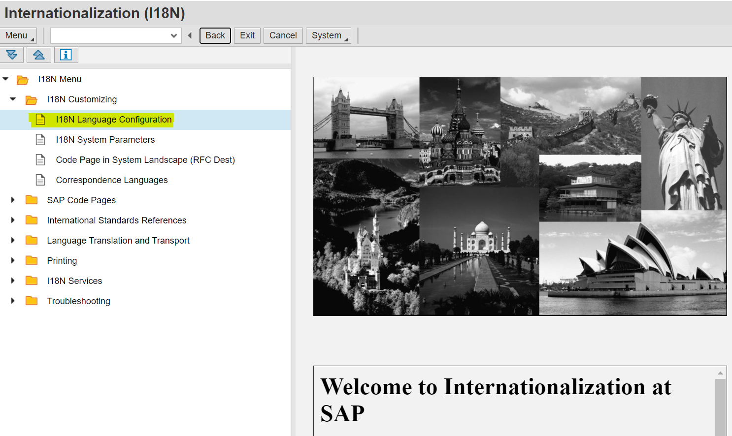The height and width of the screenshot is (436, 732).
Task: Click the folder icon beside Printing
Action: (32, 260)
